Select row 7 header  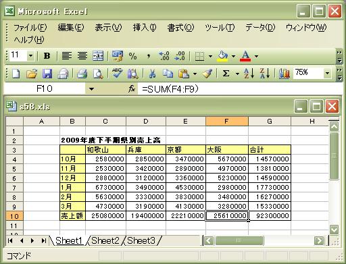tap(14, 188)
